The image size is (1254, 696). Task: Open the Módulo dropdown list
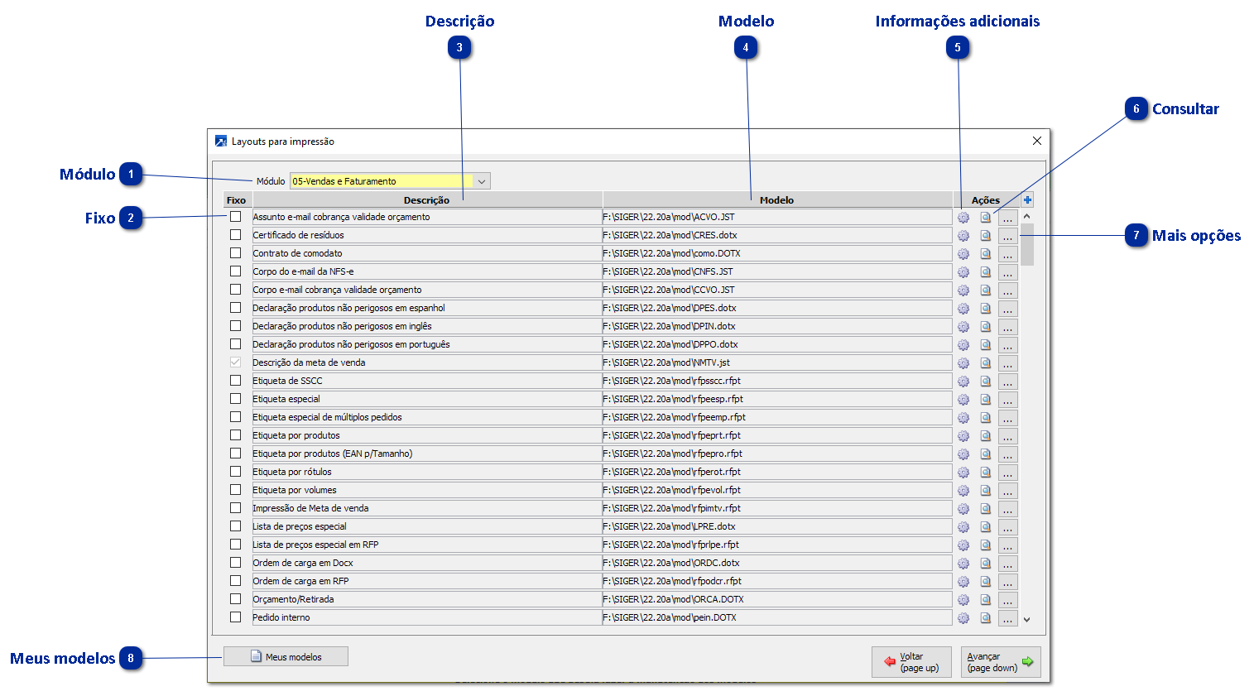pyautogui.click(x=482, y=181)
